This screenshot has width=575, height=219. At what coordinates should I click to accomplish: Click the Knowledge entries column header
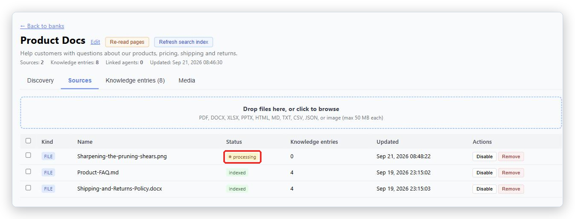[x=314, y=142]
